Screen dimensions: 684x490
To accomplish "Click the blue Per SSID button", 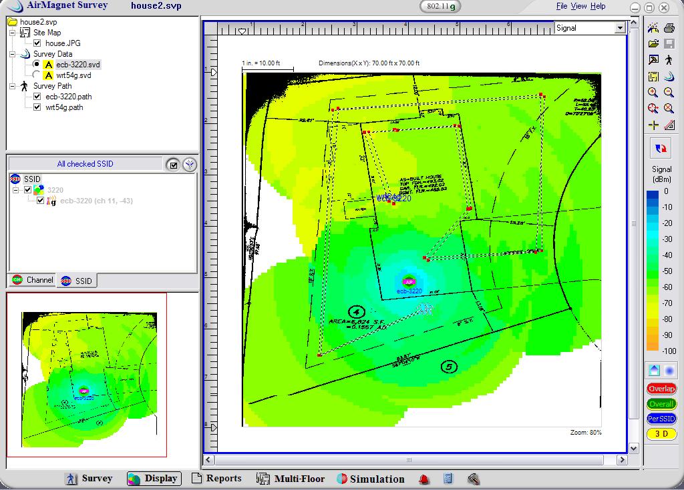I will pyautogui.click(x=661, y=419).
